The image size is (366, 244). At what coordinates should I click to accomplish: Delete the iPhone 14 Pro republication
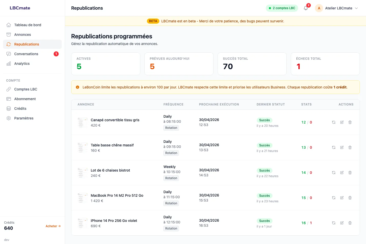point(350,223)
